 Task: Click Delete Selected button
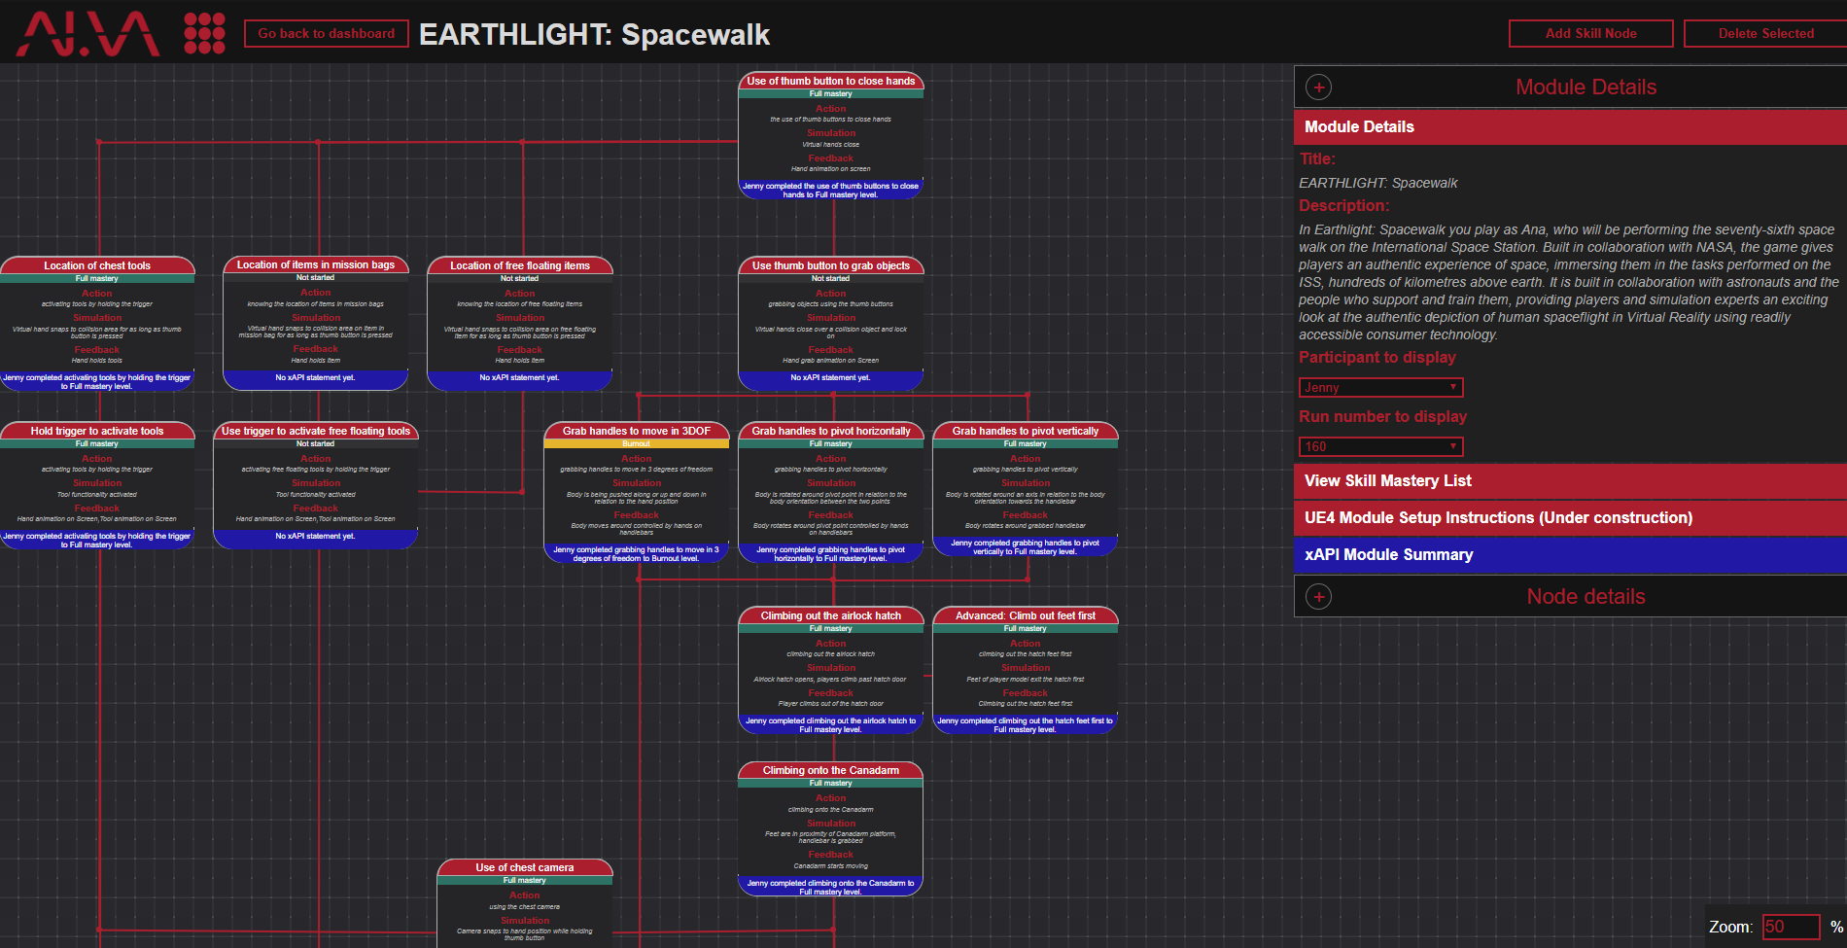[x=1765, y=33]
